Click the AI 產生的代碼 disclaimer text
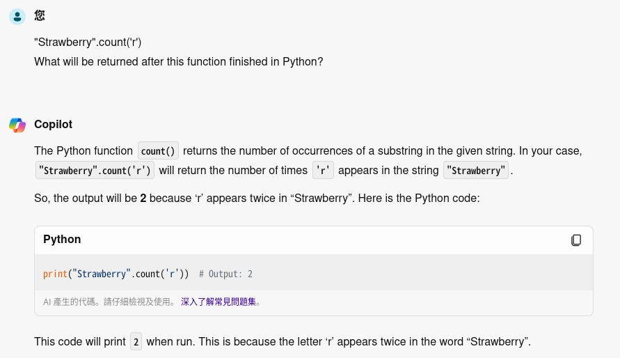620x358 pixels. 109,302
